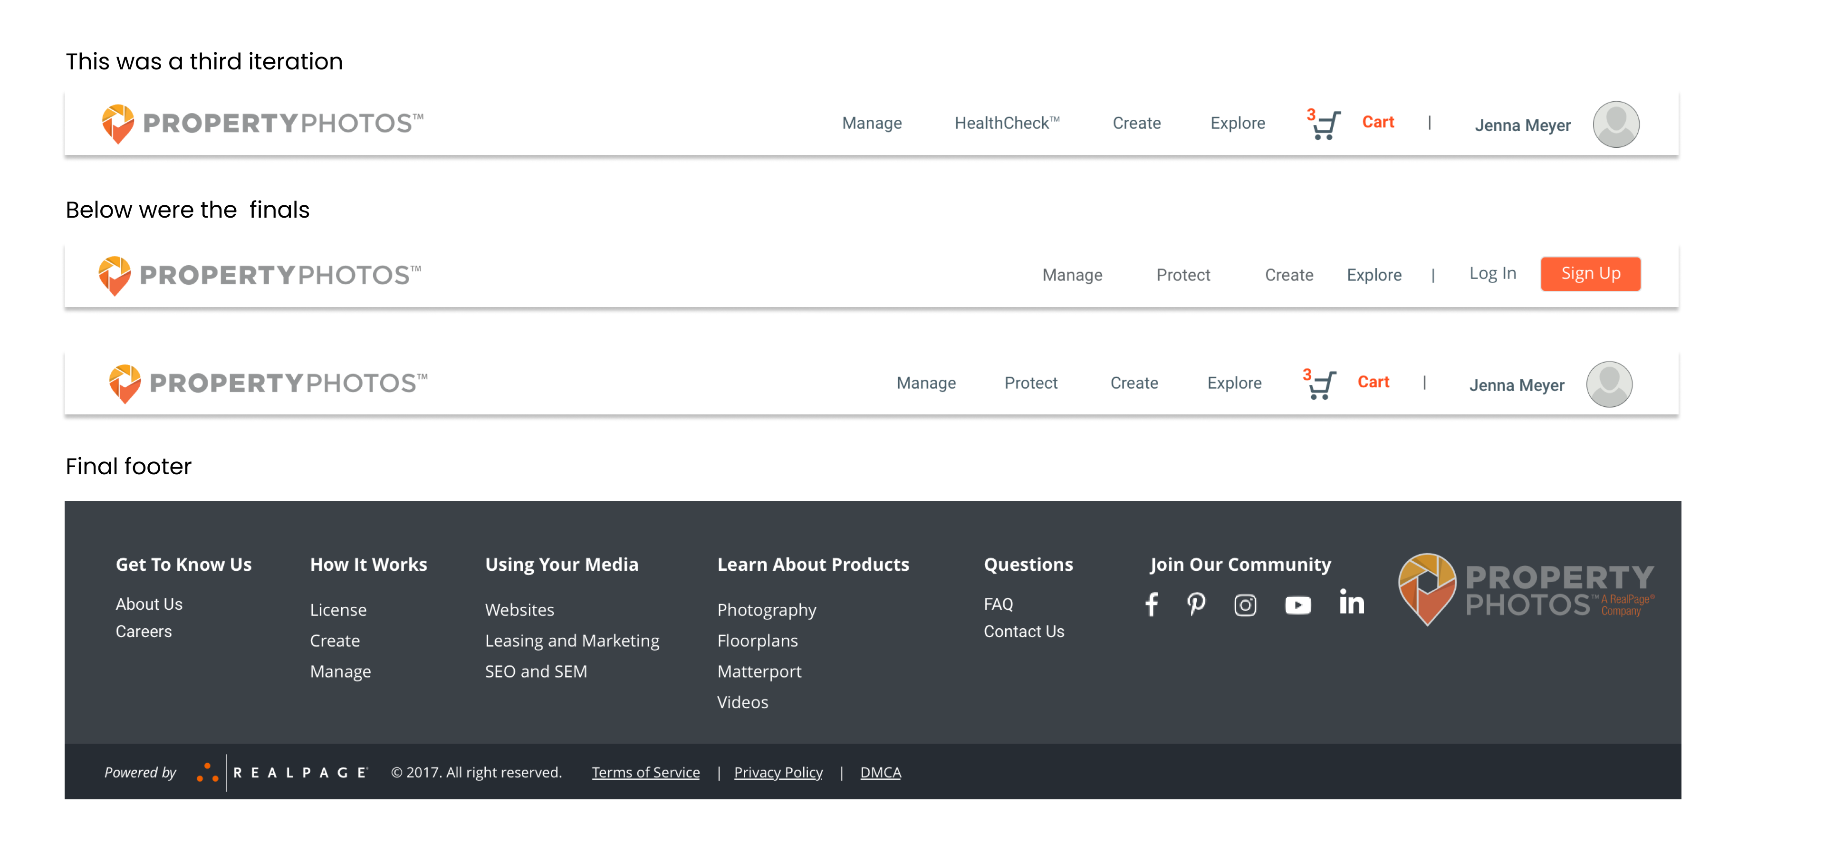Select Explore in the Log In header

(x=1374, y=275)
